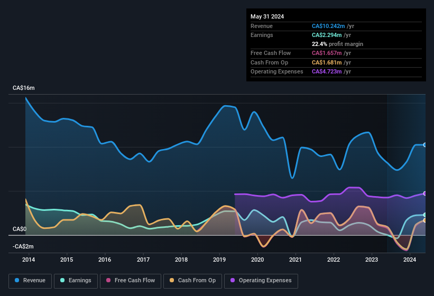Click the Free Cash Flow label in tooltip

[271, 53]
